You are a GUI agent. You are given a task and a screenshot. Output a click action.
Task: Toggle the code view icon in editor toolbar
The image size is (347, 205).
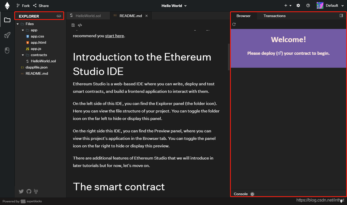(80, 25)
